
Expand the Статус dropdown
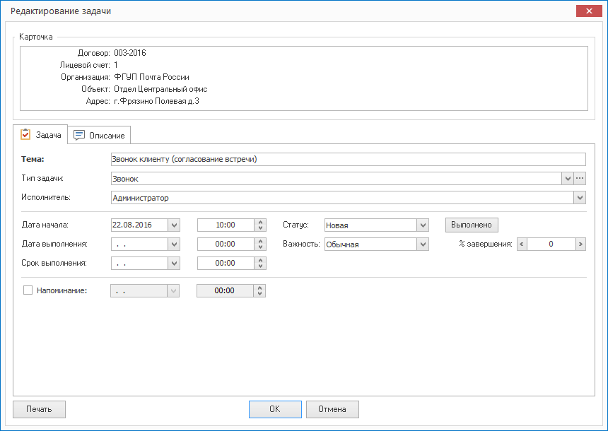[423, 225]
